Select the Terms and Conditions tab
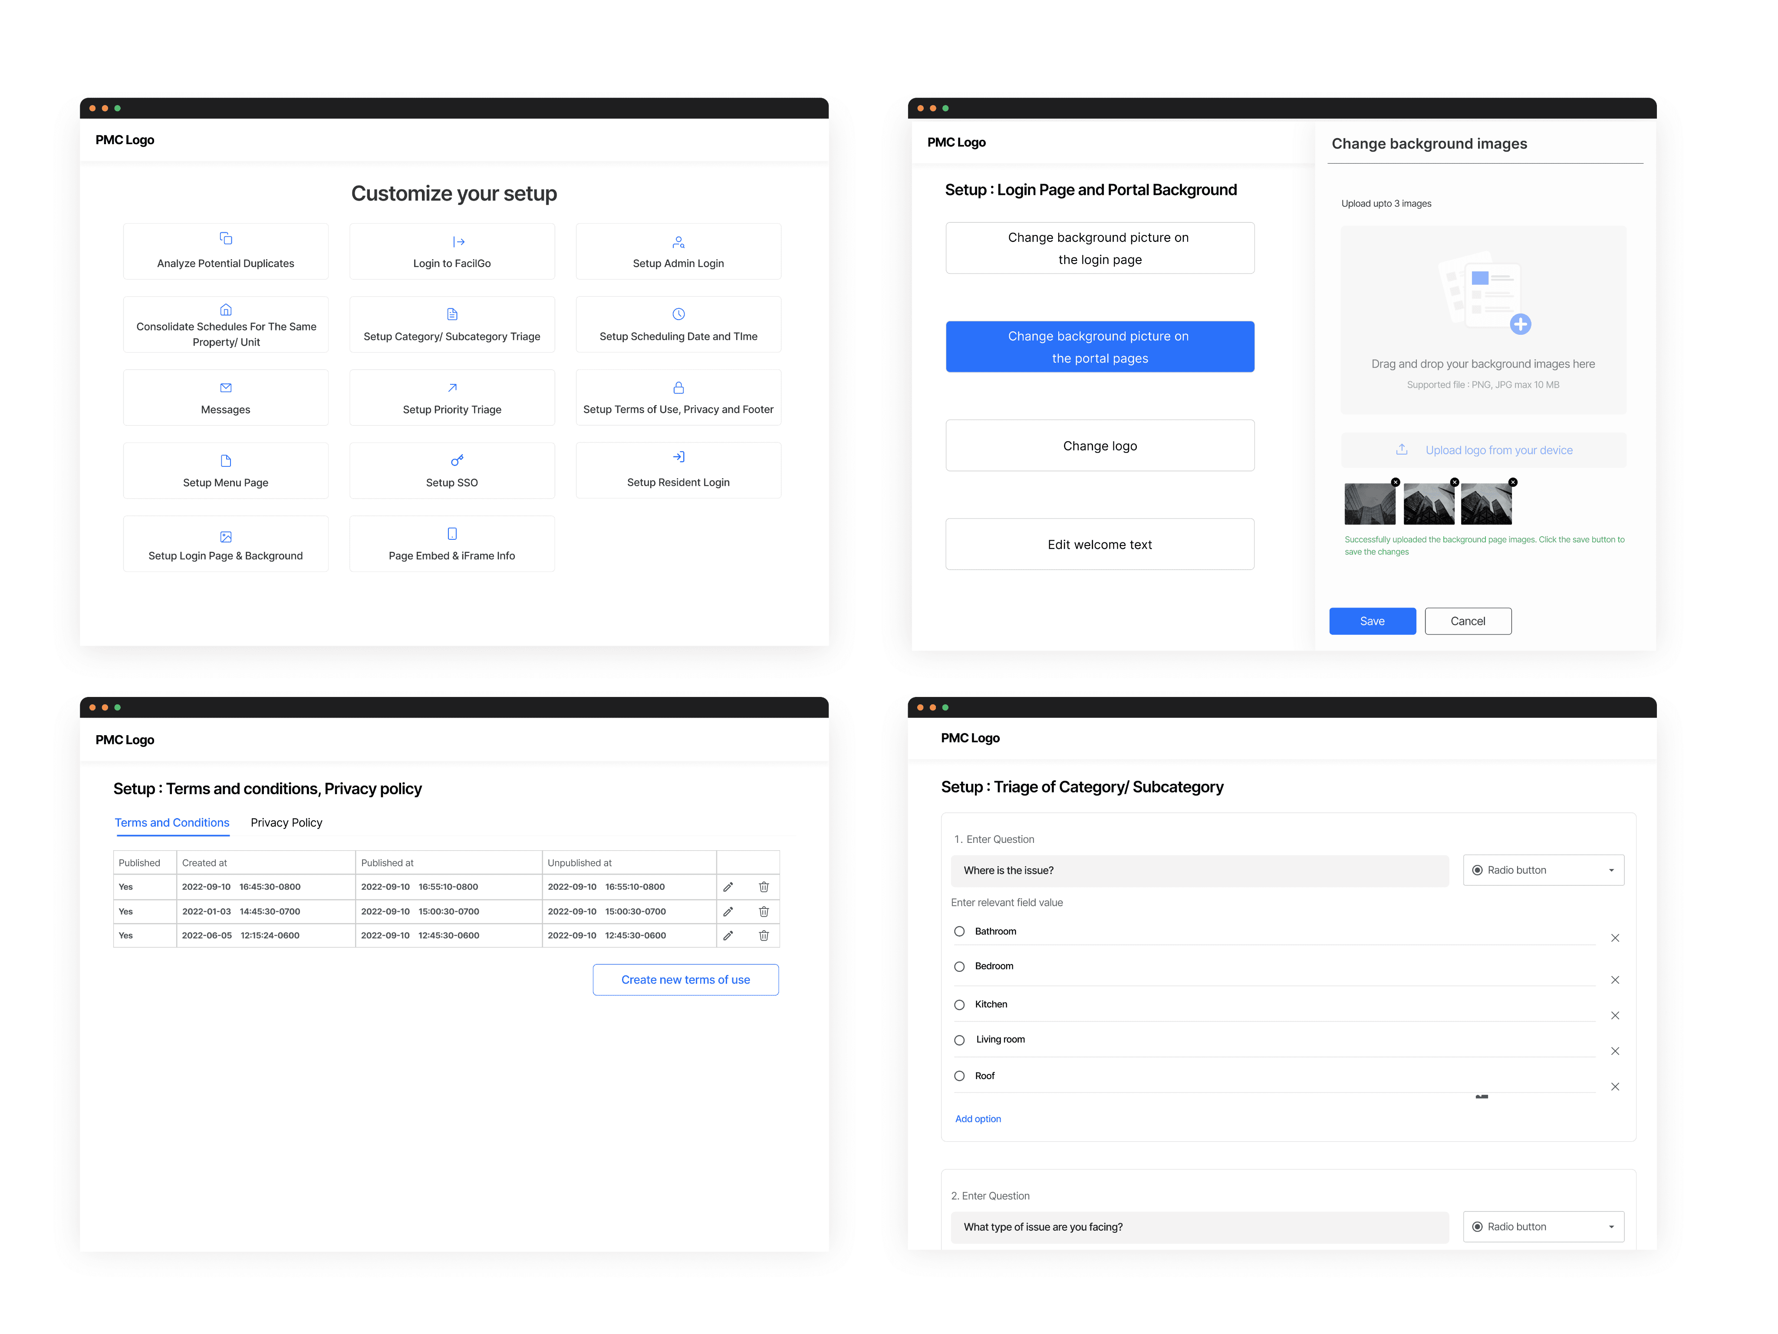Viewport: 1778px width, 1334px height. (x=172, y=822)
